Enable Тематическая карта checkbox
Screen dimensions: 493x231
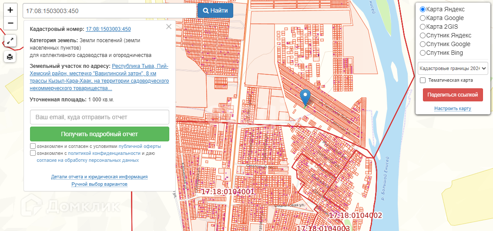click(x=423, y=80)
